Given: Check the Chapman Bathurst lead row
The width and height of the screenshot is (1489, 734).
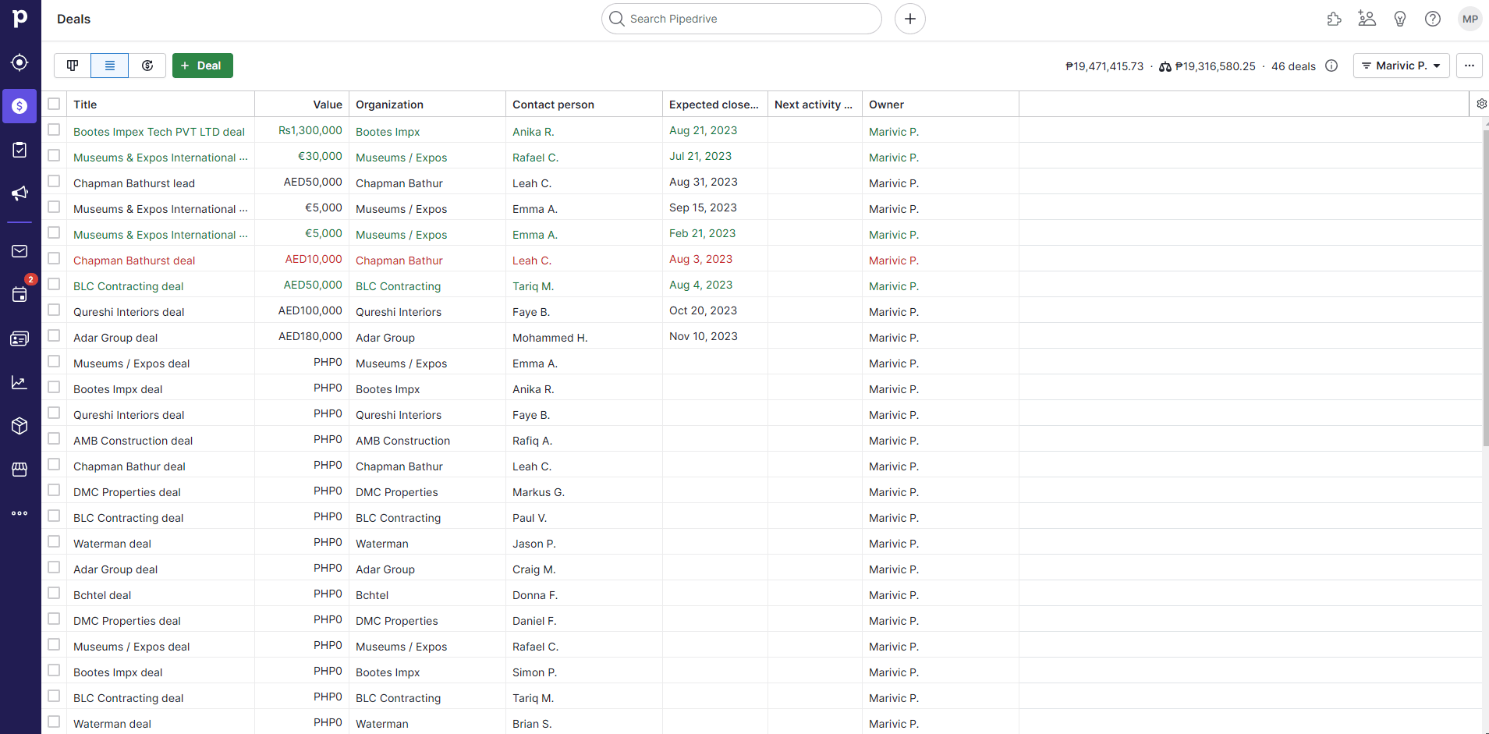Looking at the screenshot, I should click(54, 181).
